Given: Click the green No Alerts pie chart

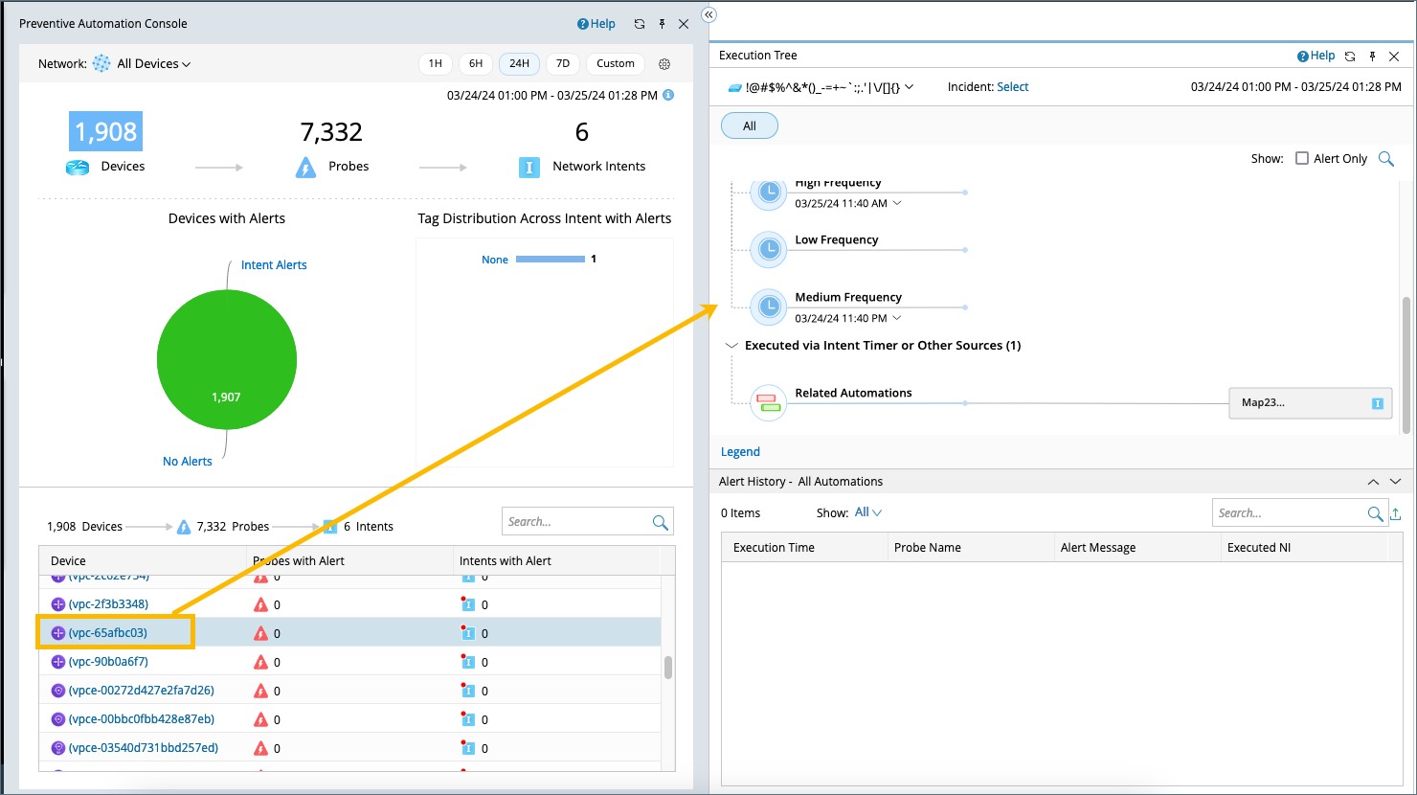Looking at the screenshot, I should 227,361.
